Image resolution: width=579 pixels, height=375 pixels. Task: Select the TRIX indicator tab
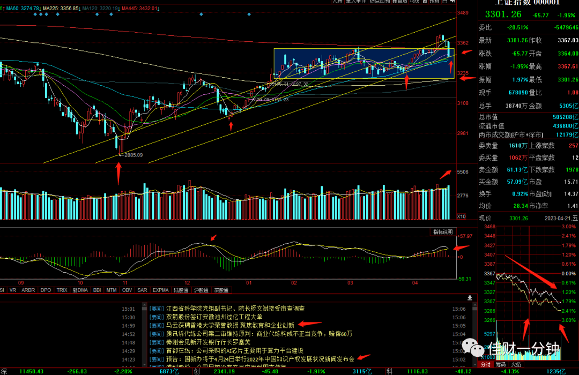62,290
